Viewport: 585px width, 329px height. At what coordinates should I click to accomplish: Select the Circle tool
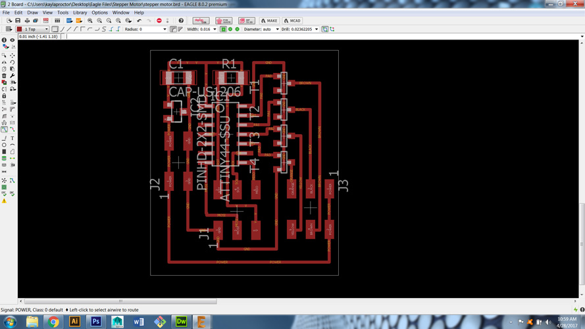tap(4, 145)
